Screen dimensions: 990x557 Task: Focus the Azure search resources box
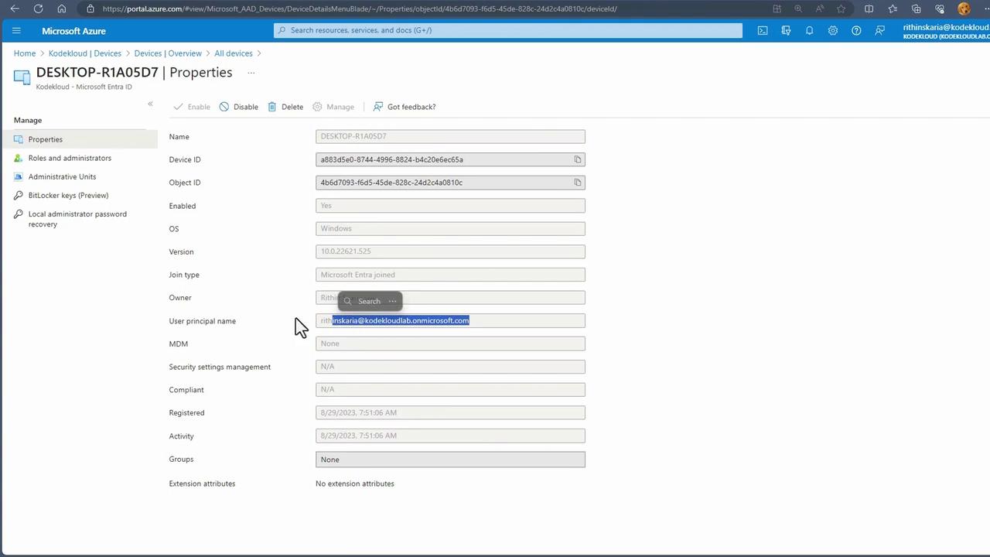[x=508, y=30]
